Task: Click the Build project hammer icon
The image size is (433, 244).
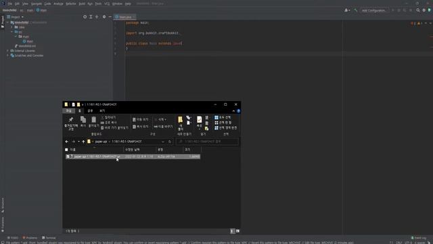Action: [356, 10]
